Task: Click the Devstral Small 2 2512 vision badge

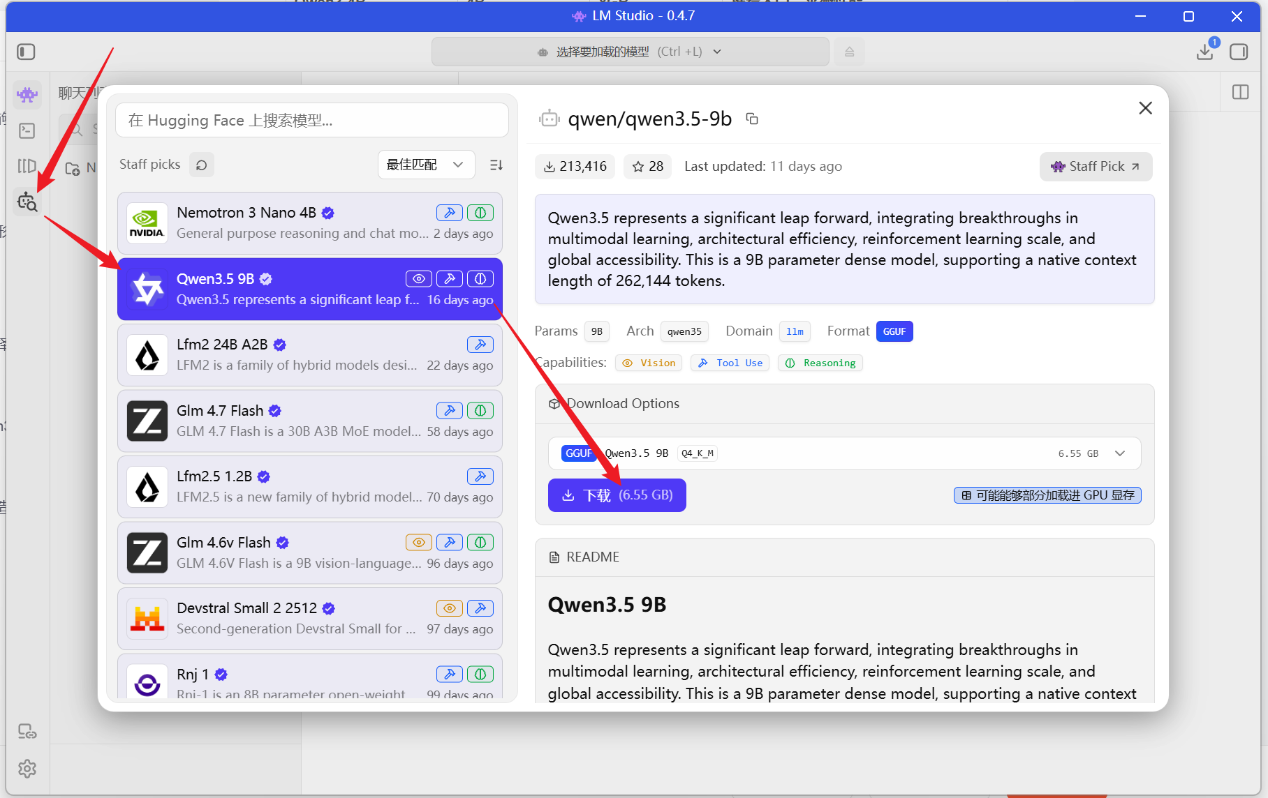Action: pyautogui.click(x=449, y=608)
